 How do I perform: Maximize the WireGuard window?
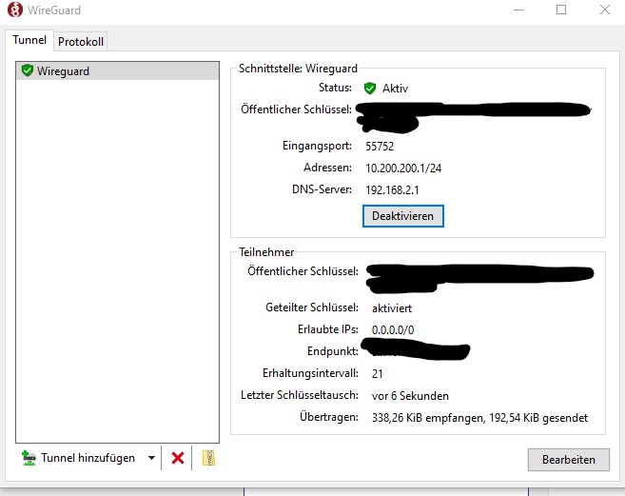coord(561,10)
